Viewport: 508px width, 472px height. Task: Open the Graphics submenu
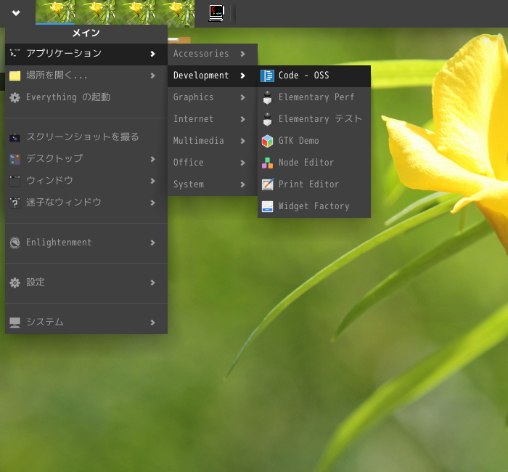[213, 97]
